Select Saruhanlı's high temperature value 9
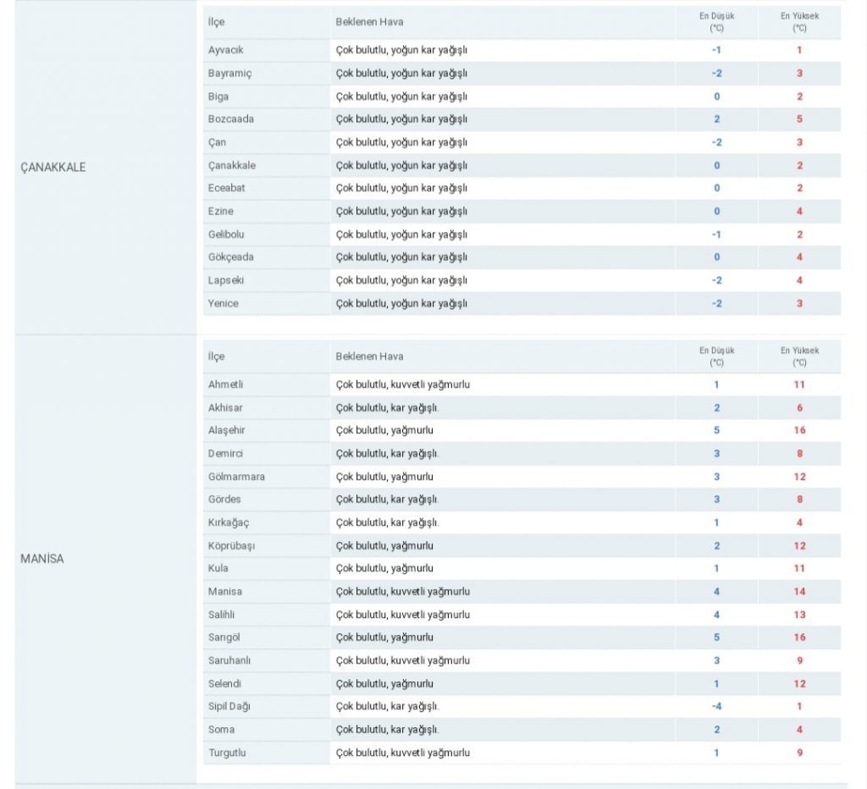The width and height of the screenshot is (867, 789). 799,660
